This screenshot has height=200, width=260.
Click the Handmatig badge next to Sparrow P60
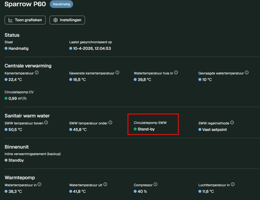coord(61,4)
